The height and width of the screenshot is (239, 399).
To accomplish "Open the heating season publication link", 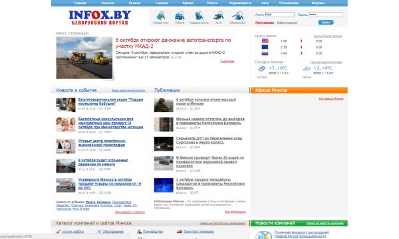I will [206, 102].
